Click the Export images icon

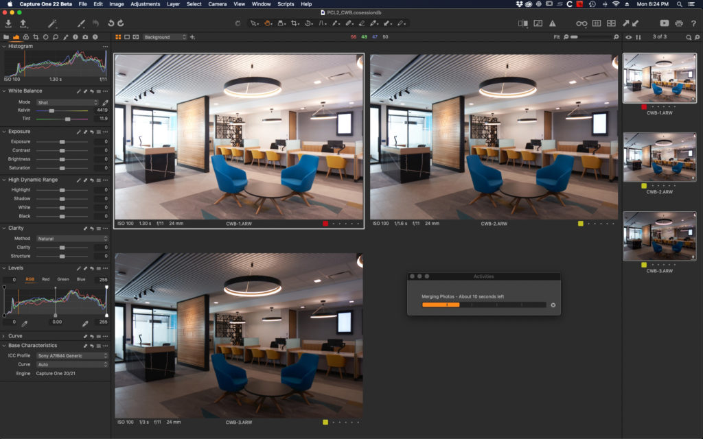pyautogui.click(x=23, y=23)
